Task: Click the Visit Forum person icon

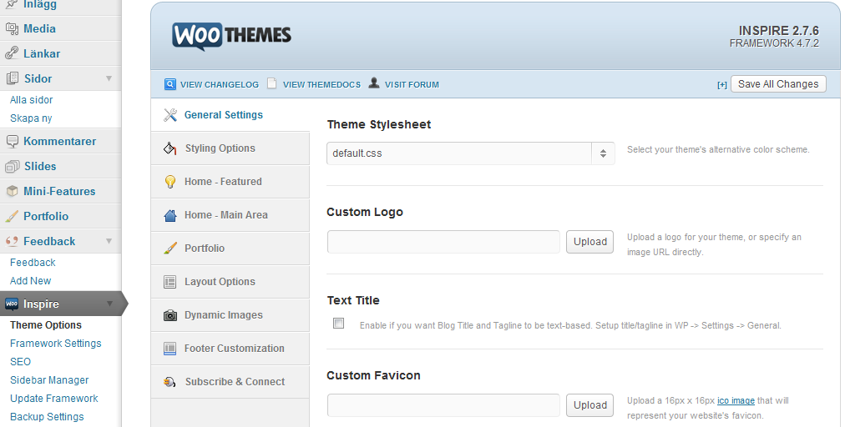Action: pyautogui.click(x=374, y=83)
